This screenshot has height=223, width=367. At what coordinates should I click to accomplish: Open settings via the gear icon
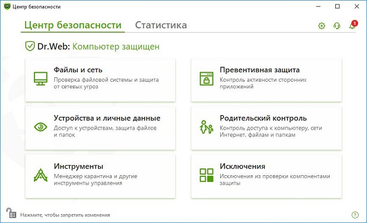tap(321, 26)
